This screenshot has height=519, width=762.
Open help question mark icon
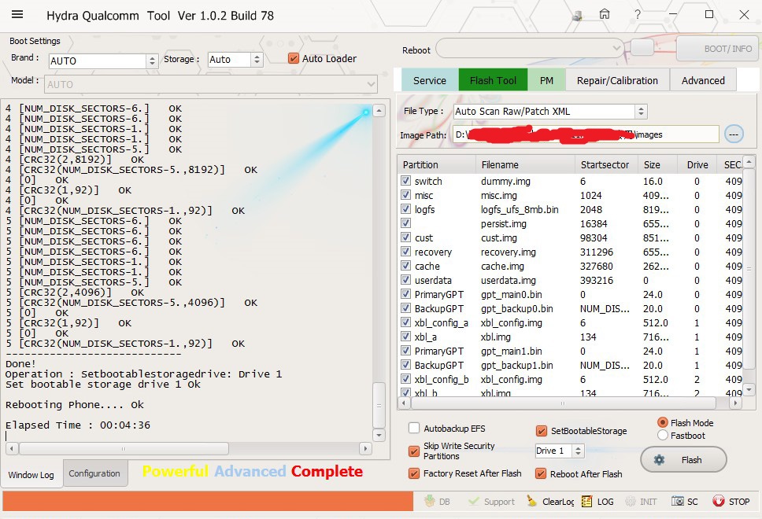point(637,15)
